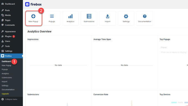
Task: Click 'No data' in Impressions chart
Action: click(58, 65)
